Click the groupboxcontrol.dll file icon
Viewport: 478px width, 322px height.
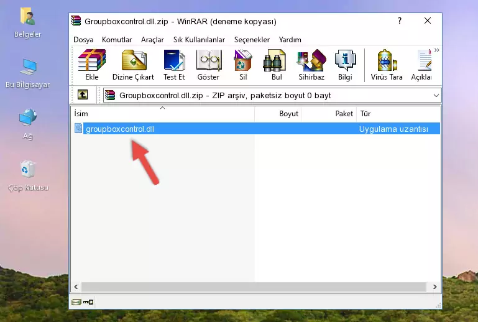(78, 129)
